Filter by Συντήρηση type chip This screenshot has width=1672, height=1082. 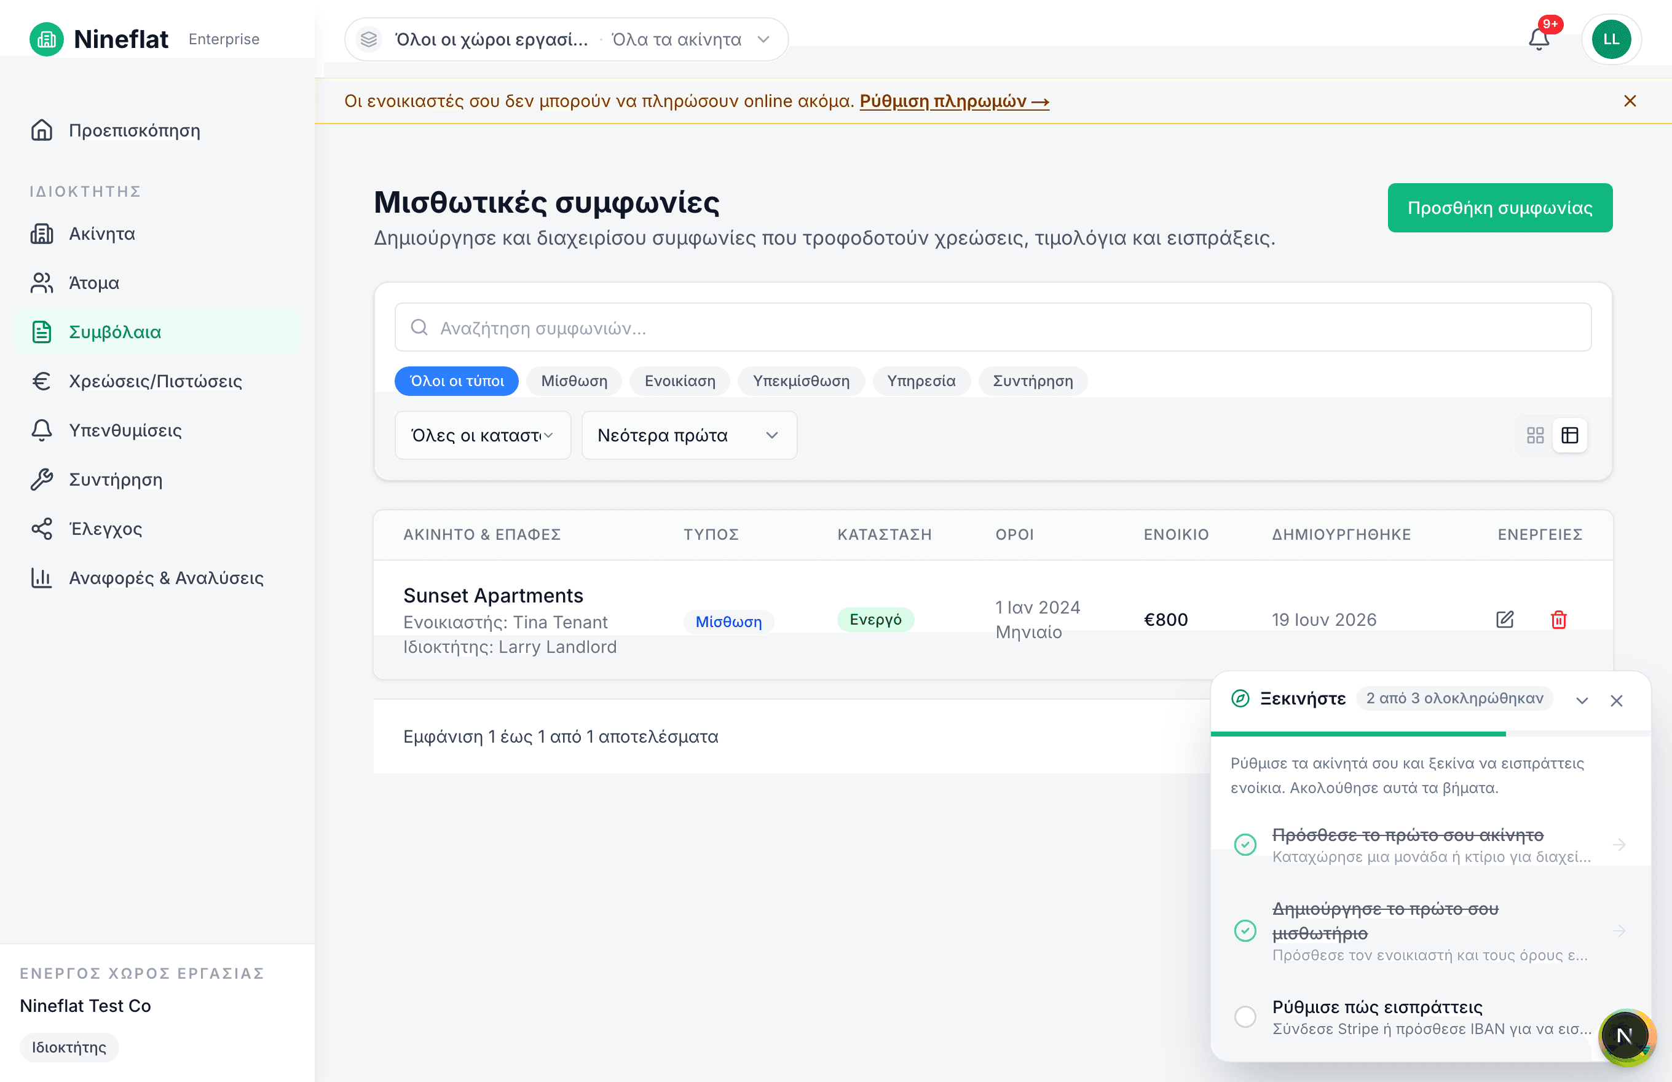click(x=1033, y=382)
